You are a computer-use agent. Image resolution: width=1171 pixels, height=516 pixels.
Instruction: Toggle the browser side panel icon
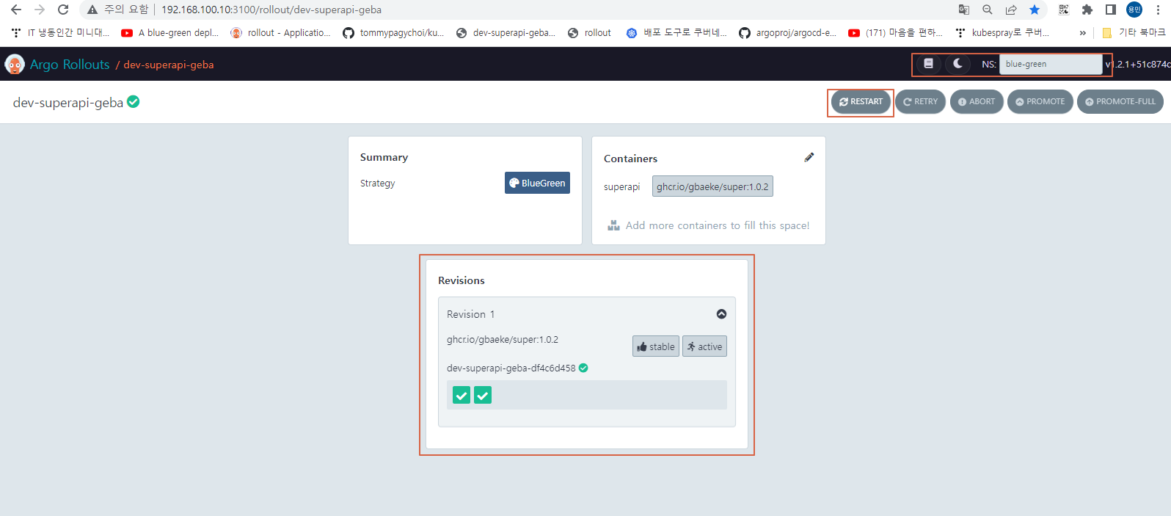[x=1111, y=10]
